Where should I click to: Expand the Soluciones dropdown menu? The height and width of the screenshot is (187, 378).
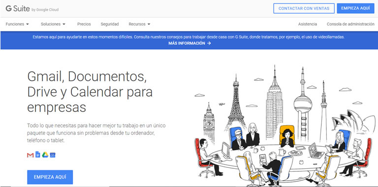pos(53,24)
